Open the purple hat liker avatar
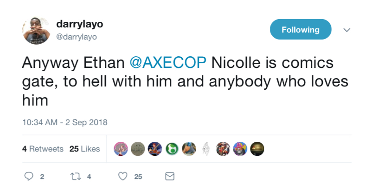The height and width of the screenshot is (192, 372). (240, 149)
